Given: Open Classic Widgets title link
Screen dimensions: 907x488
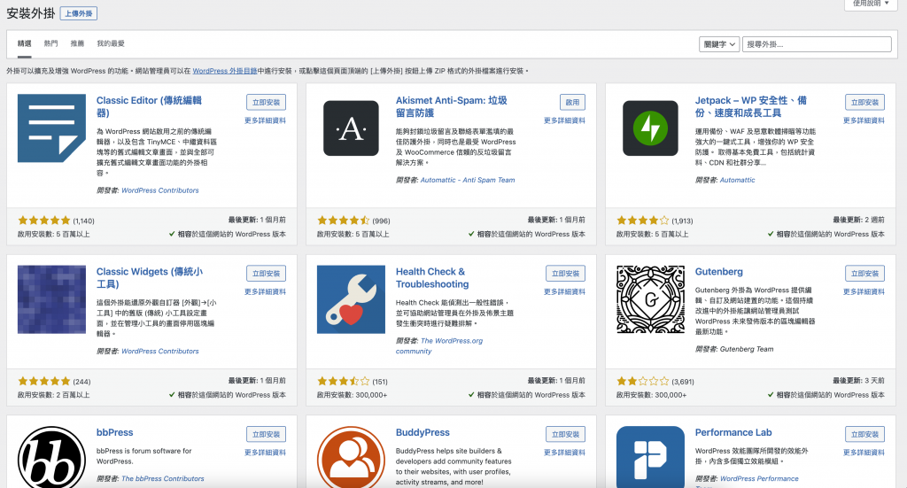Looking at the screenshot, I should click(149, 277).
